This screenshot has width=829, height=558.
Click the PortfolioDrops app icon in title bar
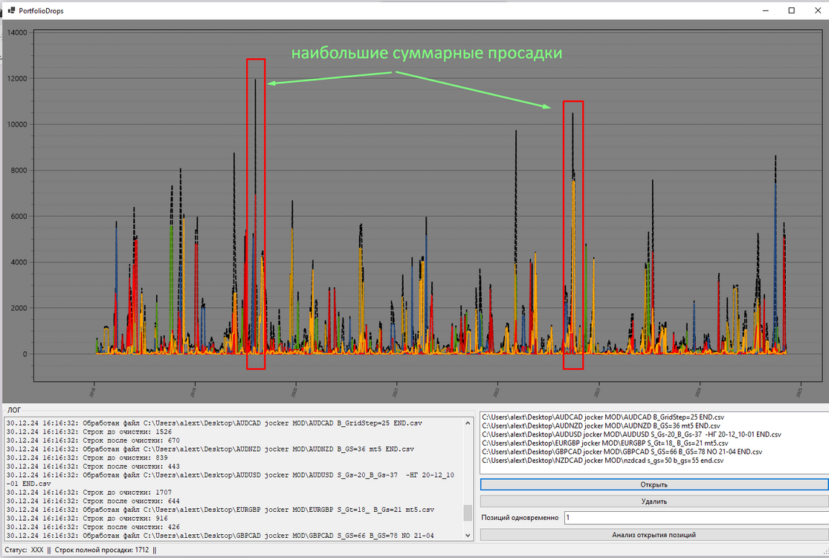[x=12, y=10]
